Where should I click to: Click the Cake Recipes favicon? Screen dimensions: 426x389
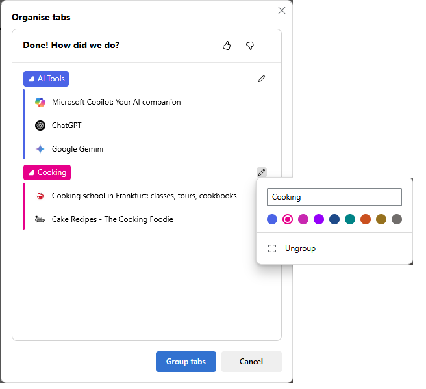pos(40,219)
